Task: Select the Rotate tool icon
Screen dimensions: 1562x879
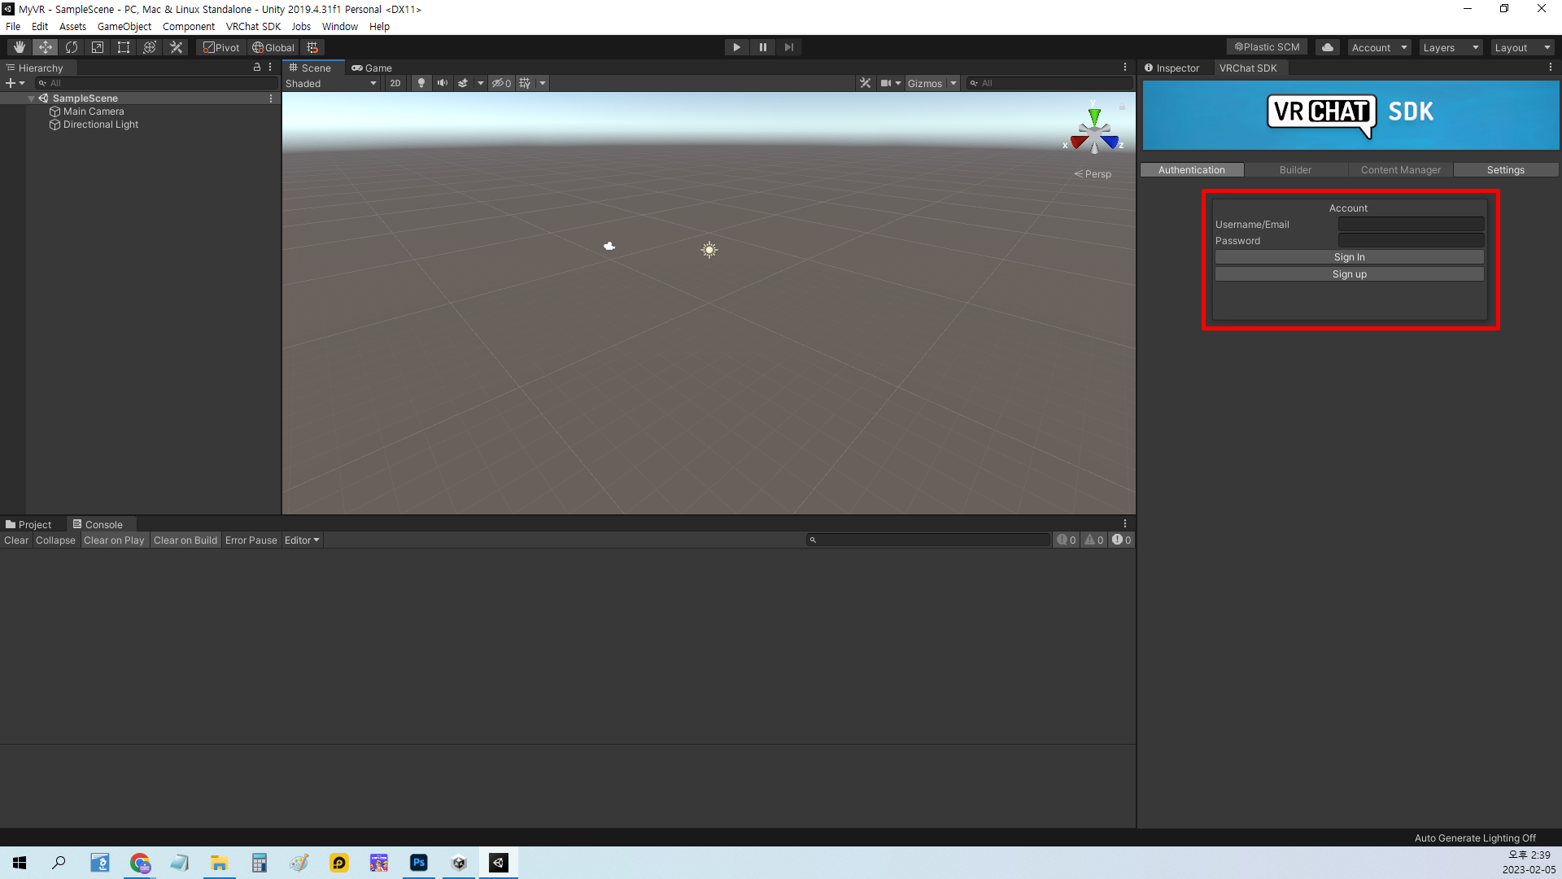Action: [x=72, y=47]
